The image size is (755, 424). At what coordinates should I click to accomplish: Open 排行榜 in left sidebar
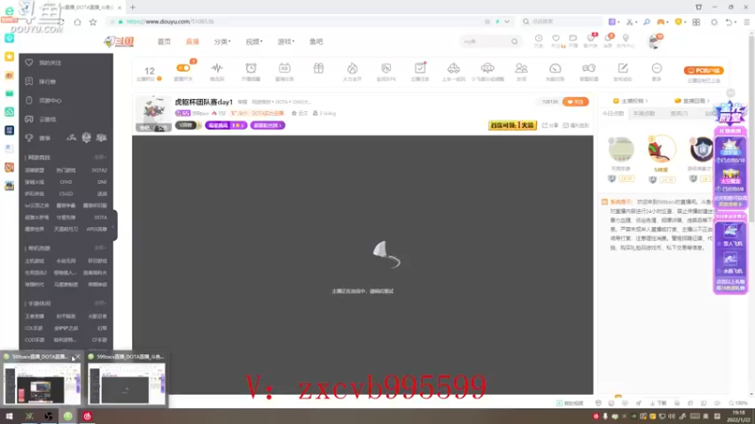[47, 82]
